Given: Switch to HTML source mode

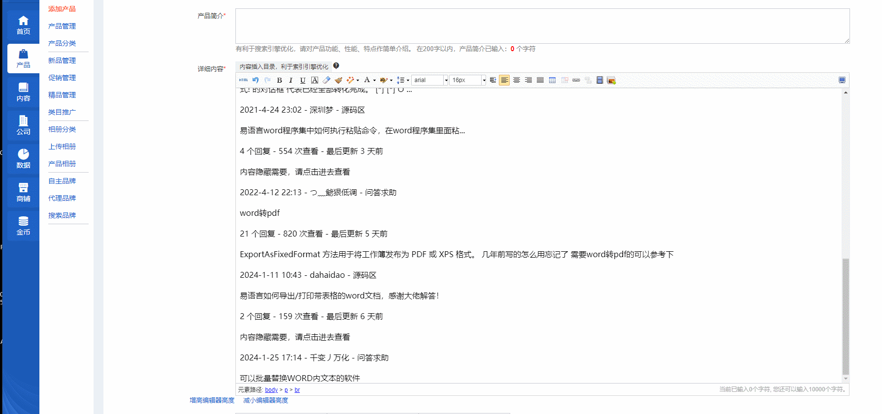Looking at the screenshot, I should pyautogui.click(x=243, y=80).
